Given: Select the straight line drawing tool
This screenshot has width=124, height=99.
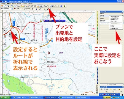Looking at the screenshot, I should (22, 9).
